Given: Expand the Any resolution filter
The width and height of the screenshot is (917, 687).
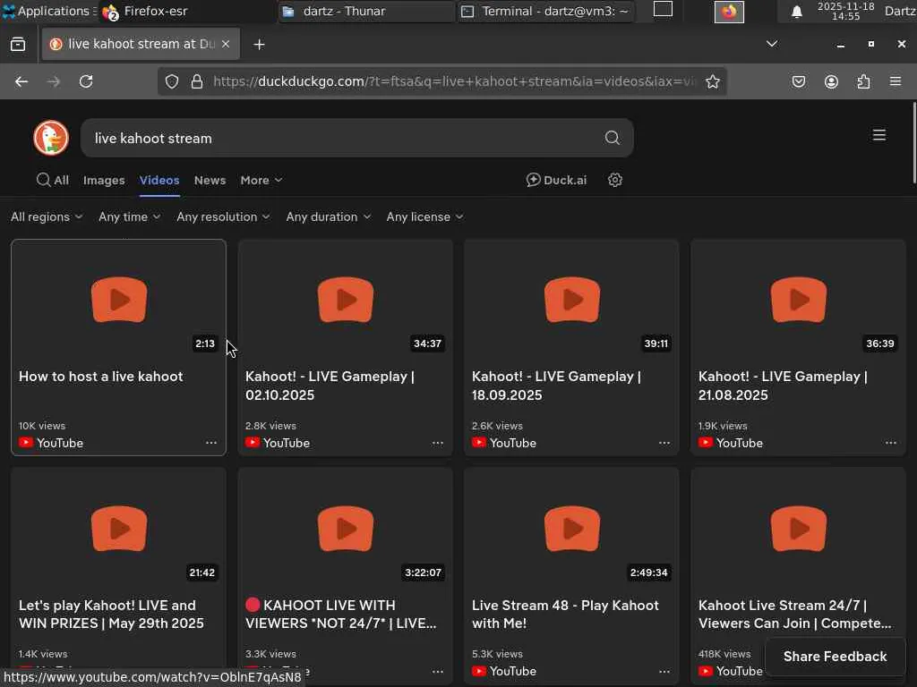Looking at the screenshot, I should (x=223, y=216).
